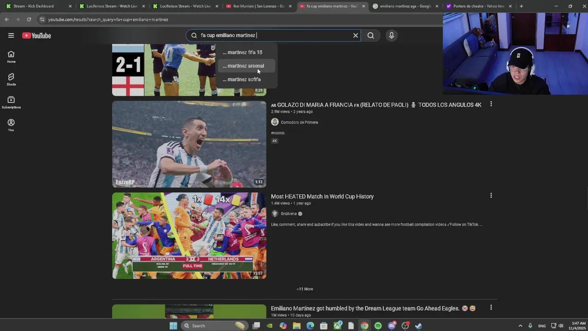Viewport: 588px width, 331px height.
Task: Open more options for Most HEATED Match video
Action: pyautogui.click(x=491, y=196)
